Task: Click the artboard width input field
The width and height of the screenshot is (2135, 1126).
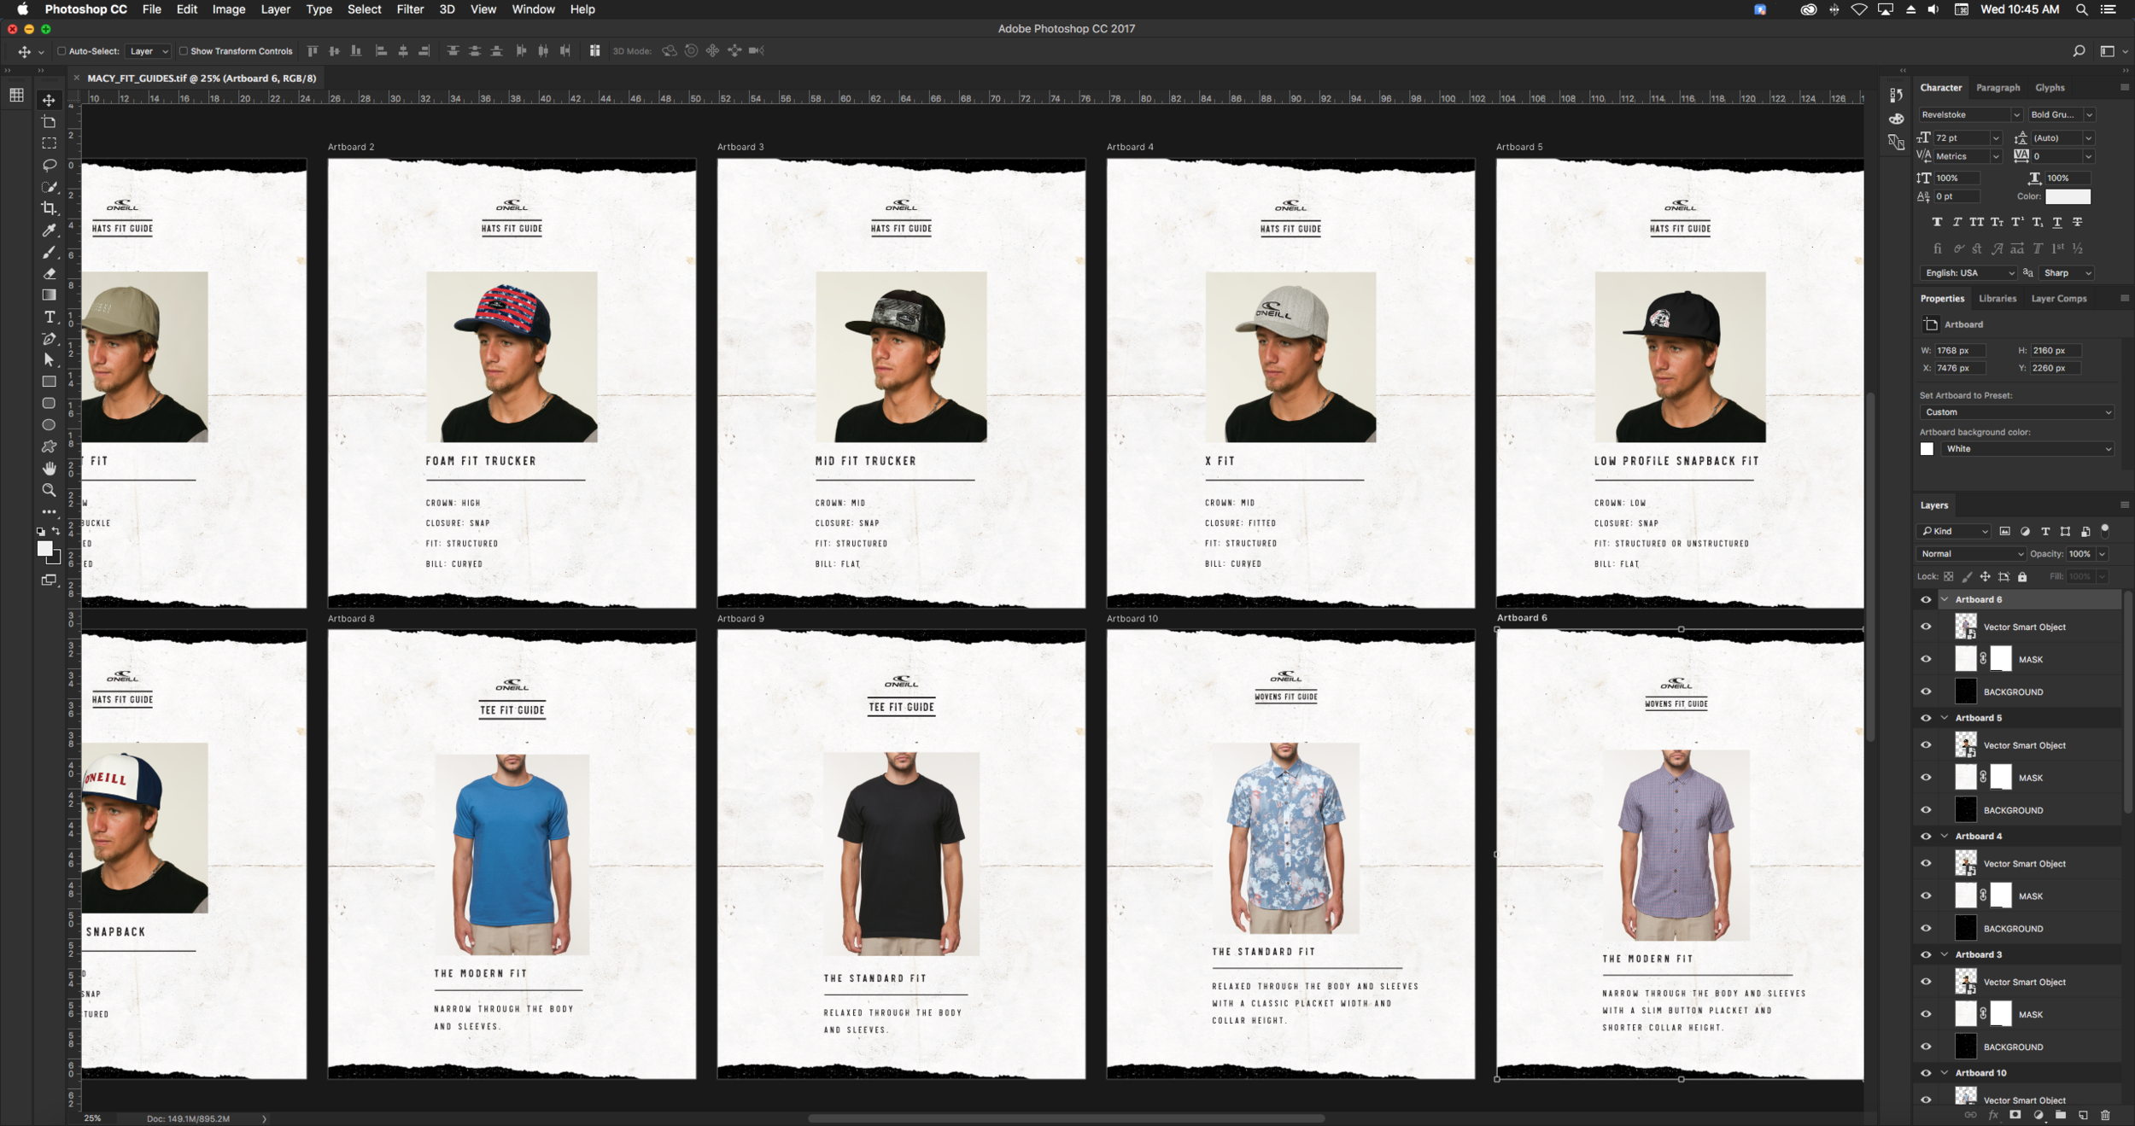Action: pyautogui.click(x=1959, y=351)
